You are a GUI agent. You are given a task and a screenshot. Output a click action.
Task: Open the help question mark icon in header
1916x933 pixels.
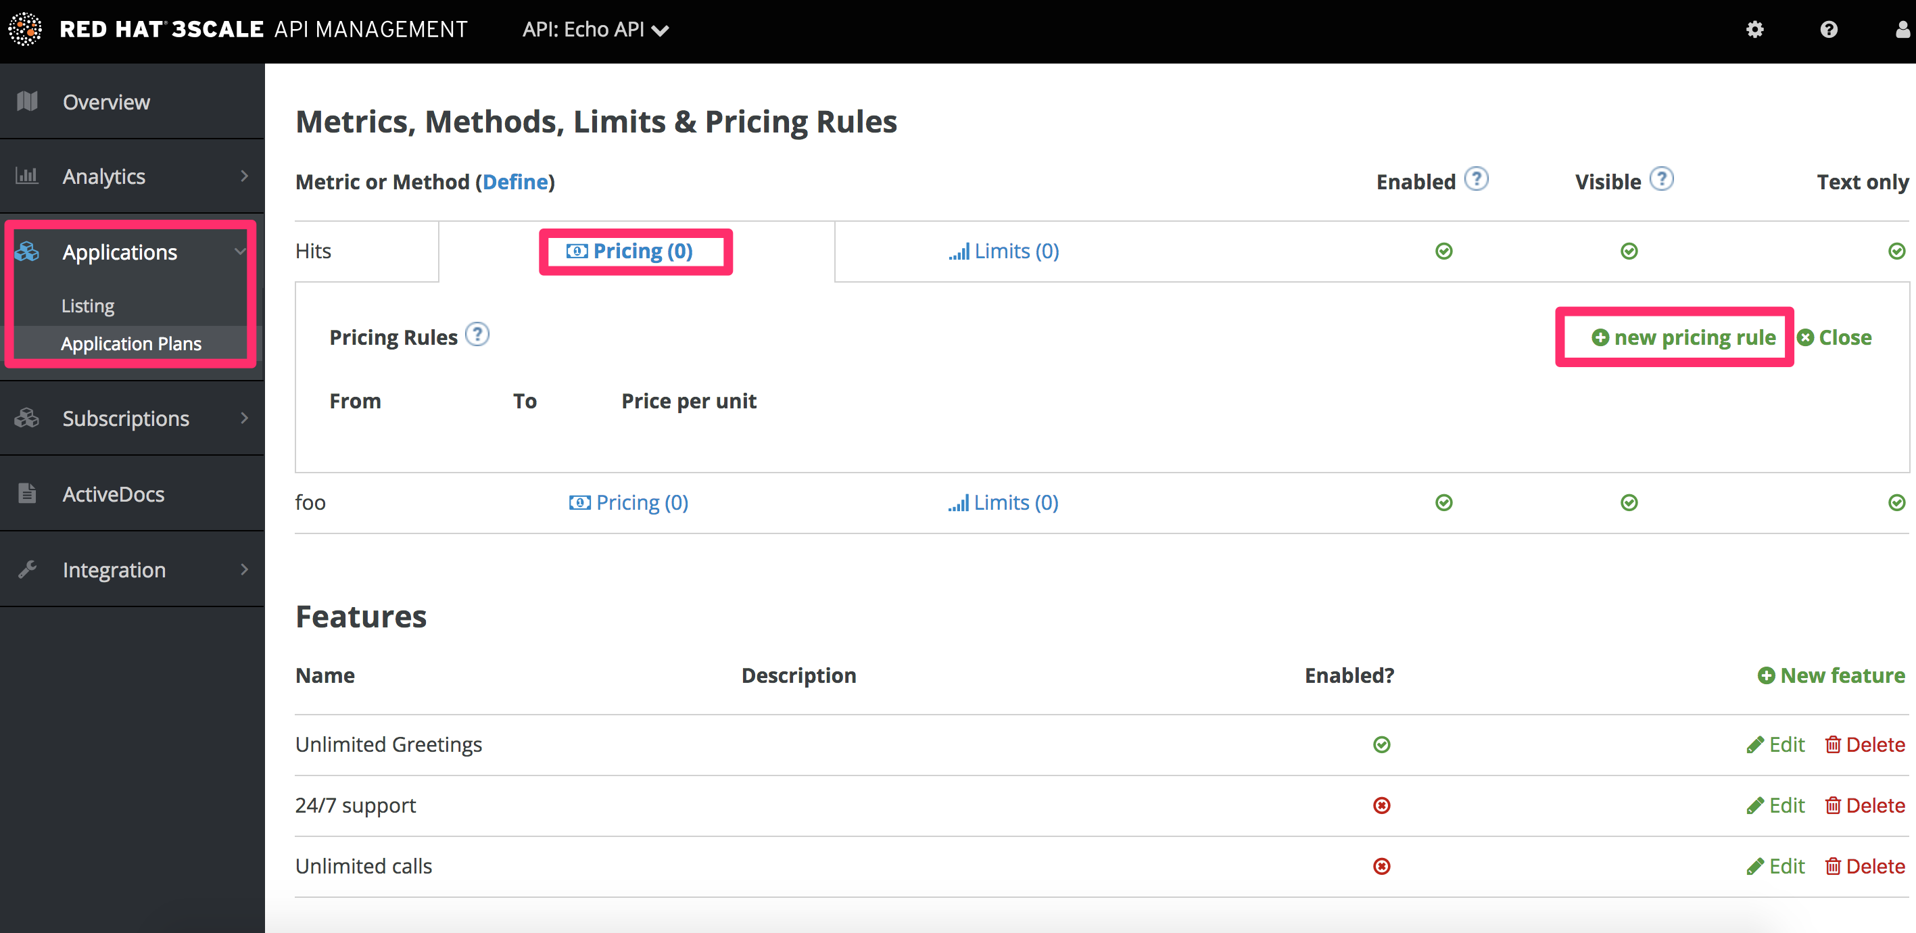[1828, 30]
